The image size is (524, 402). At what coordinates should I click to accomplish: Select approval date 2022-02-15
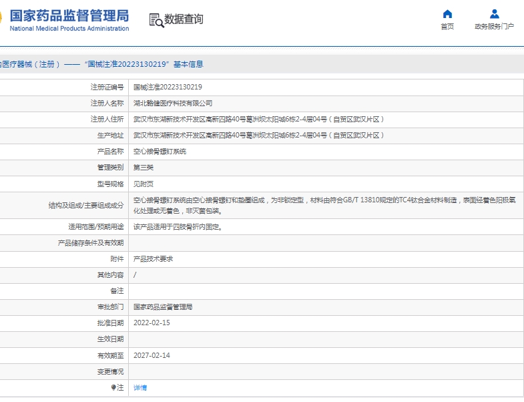coord(152,323)
